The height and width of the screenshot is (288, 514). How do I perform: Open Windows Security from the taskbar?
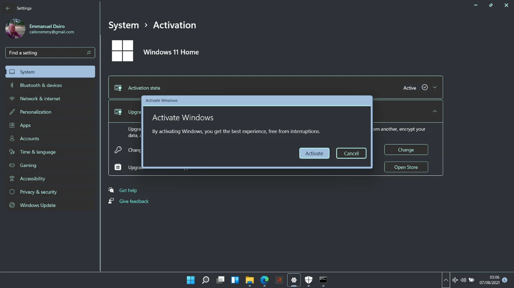click(308, 280)
